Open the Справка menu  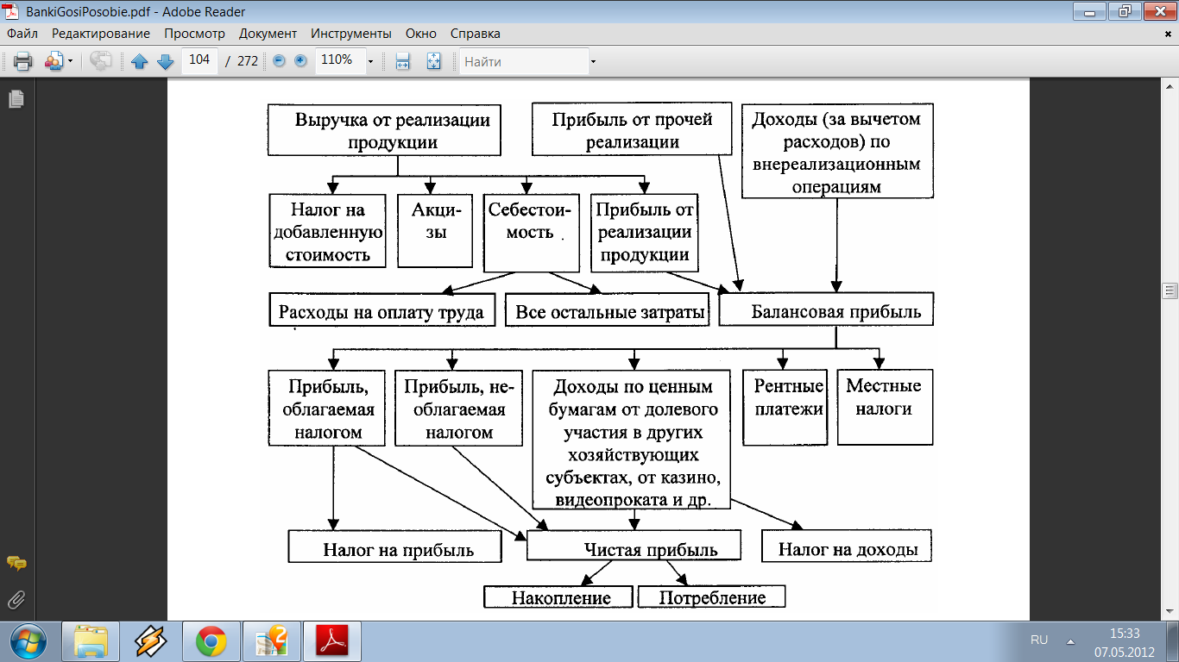click(475, 34)
